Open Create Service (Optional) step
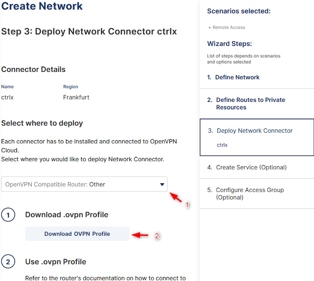Viewport: 314px width, 281px height. [x=247, y=167]
